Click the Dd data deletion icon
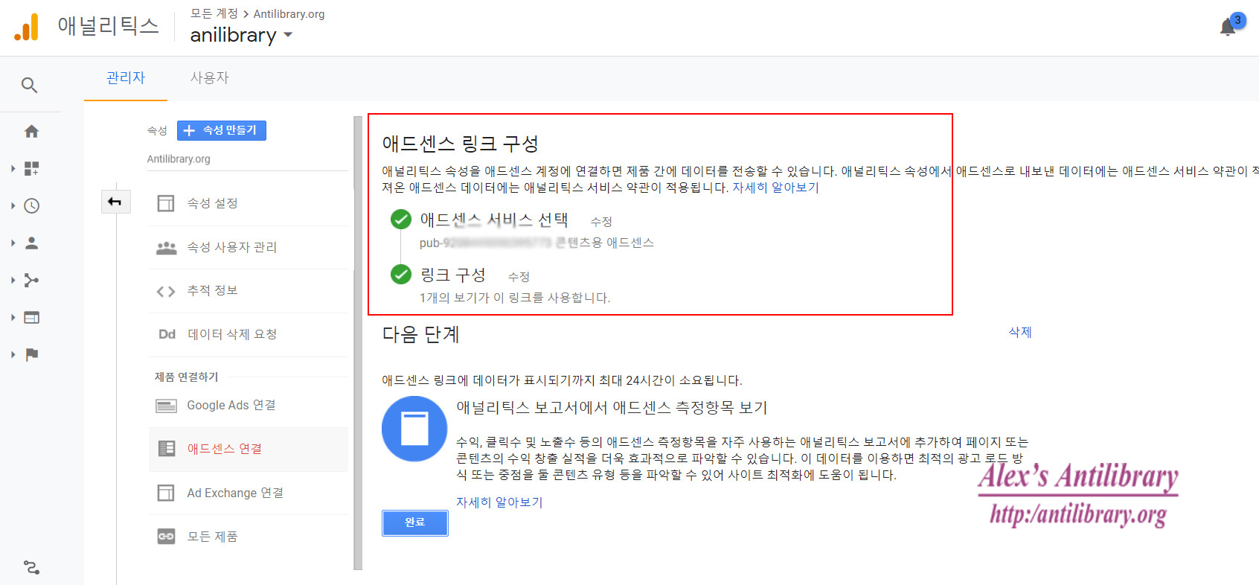This screenshot has height=585, width=1259. coord(167,334)
